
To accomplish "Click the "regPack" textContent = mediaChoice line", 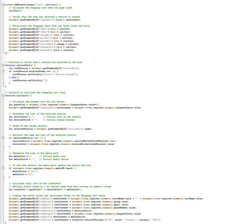I will (x=47, y=217).
